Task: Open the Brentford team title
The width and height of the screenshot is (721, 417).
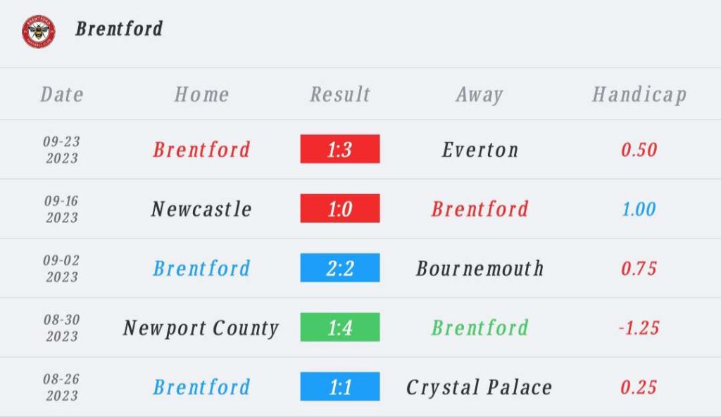Action: pyautogui.click(x=119, y=29)
